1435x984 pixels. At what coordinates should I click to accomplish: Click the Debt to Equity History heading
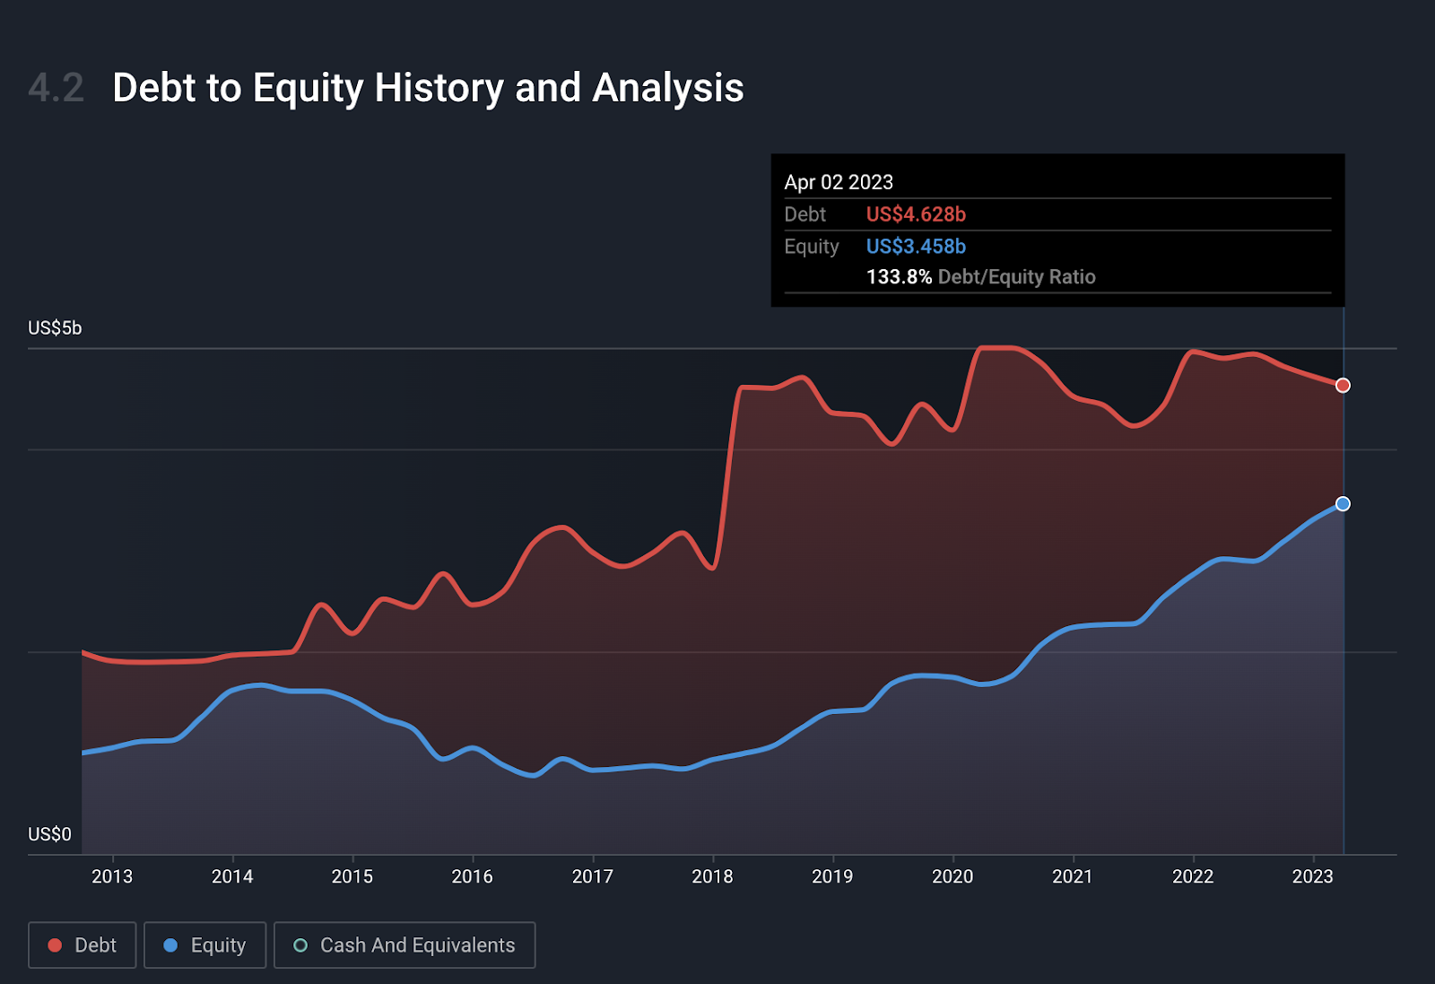point(428,88)
